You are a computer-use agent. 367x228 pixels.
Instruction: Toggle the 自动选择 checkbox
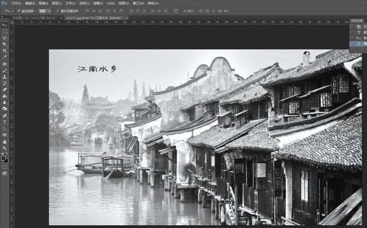(19, 11)
